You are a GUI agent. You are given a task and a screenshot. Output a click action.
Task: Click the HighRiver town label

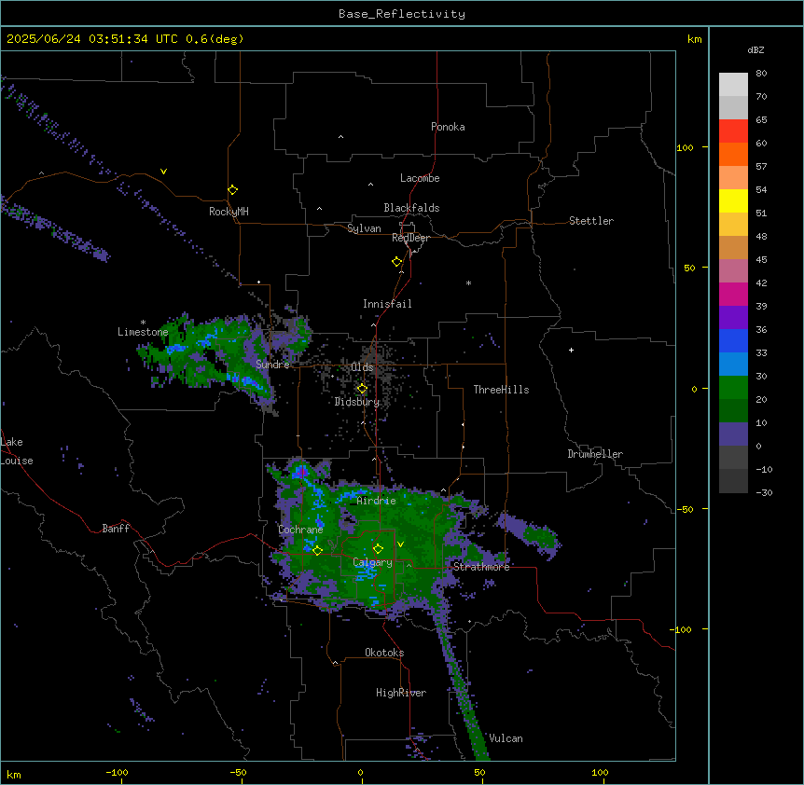(x=401, y=693)
